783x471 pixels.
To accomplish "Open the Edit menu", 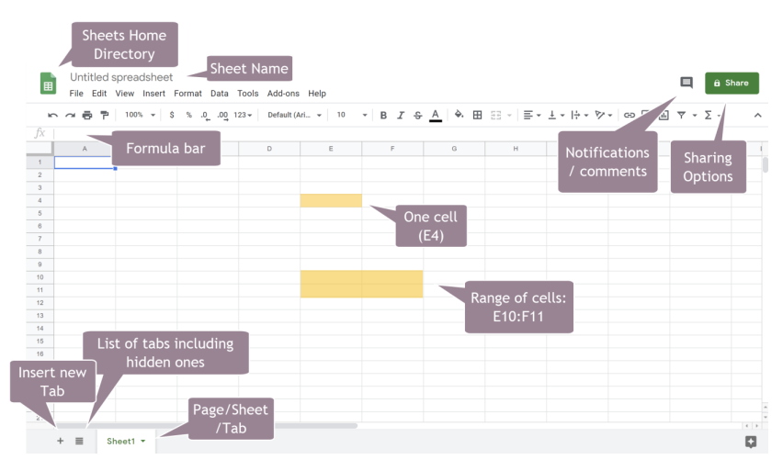I will tap(99, 94).
